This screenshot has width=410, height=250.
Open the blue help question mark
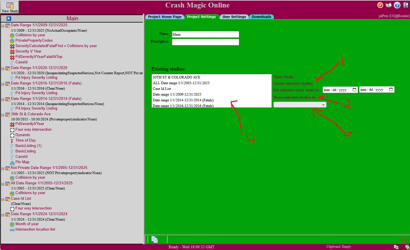(397, 5)
